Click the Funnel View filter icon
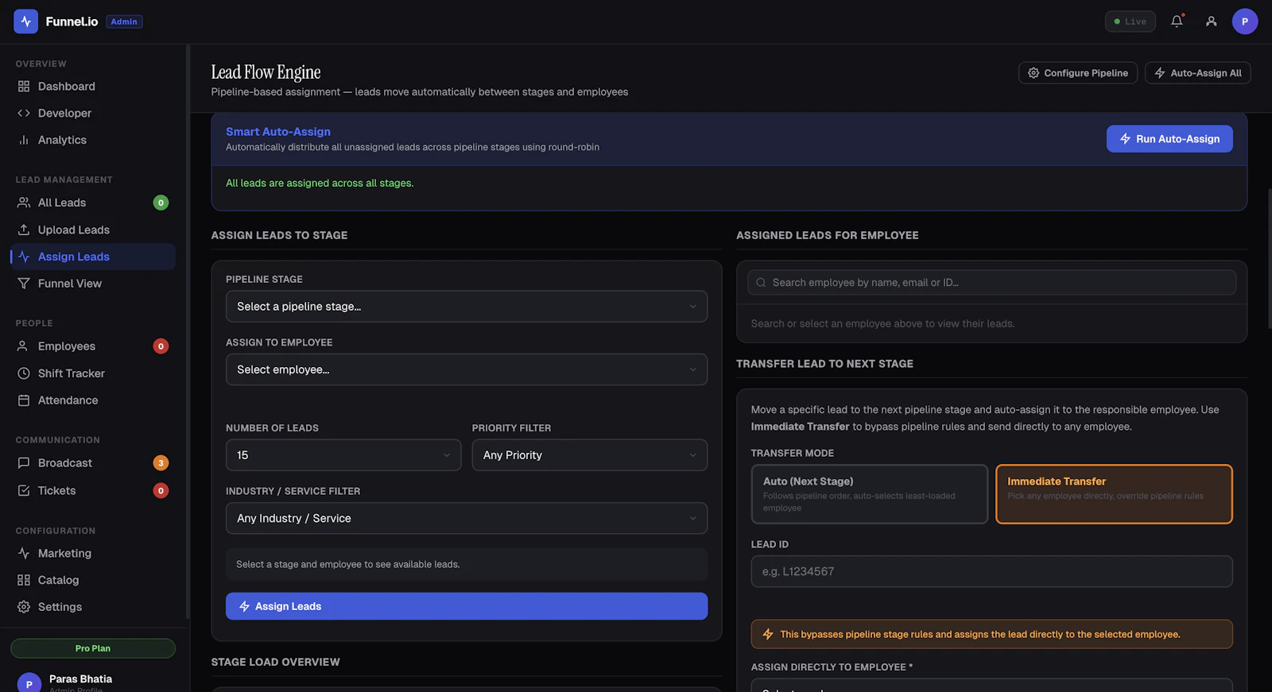Viewport: 1272px width, 692px height. [x=24, y=284]
